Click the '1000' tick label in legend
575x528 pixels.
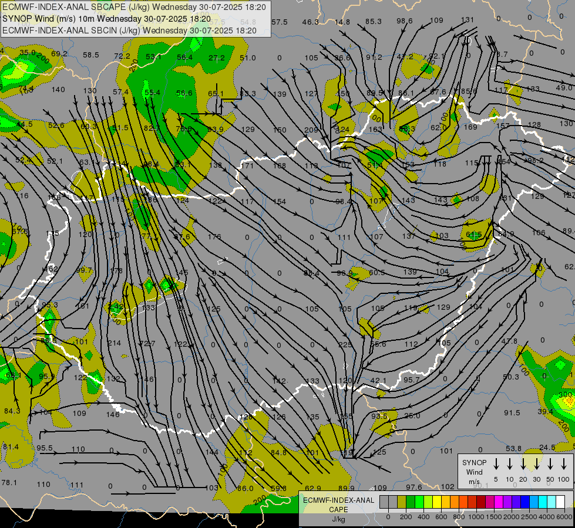(476, 517)
